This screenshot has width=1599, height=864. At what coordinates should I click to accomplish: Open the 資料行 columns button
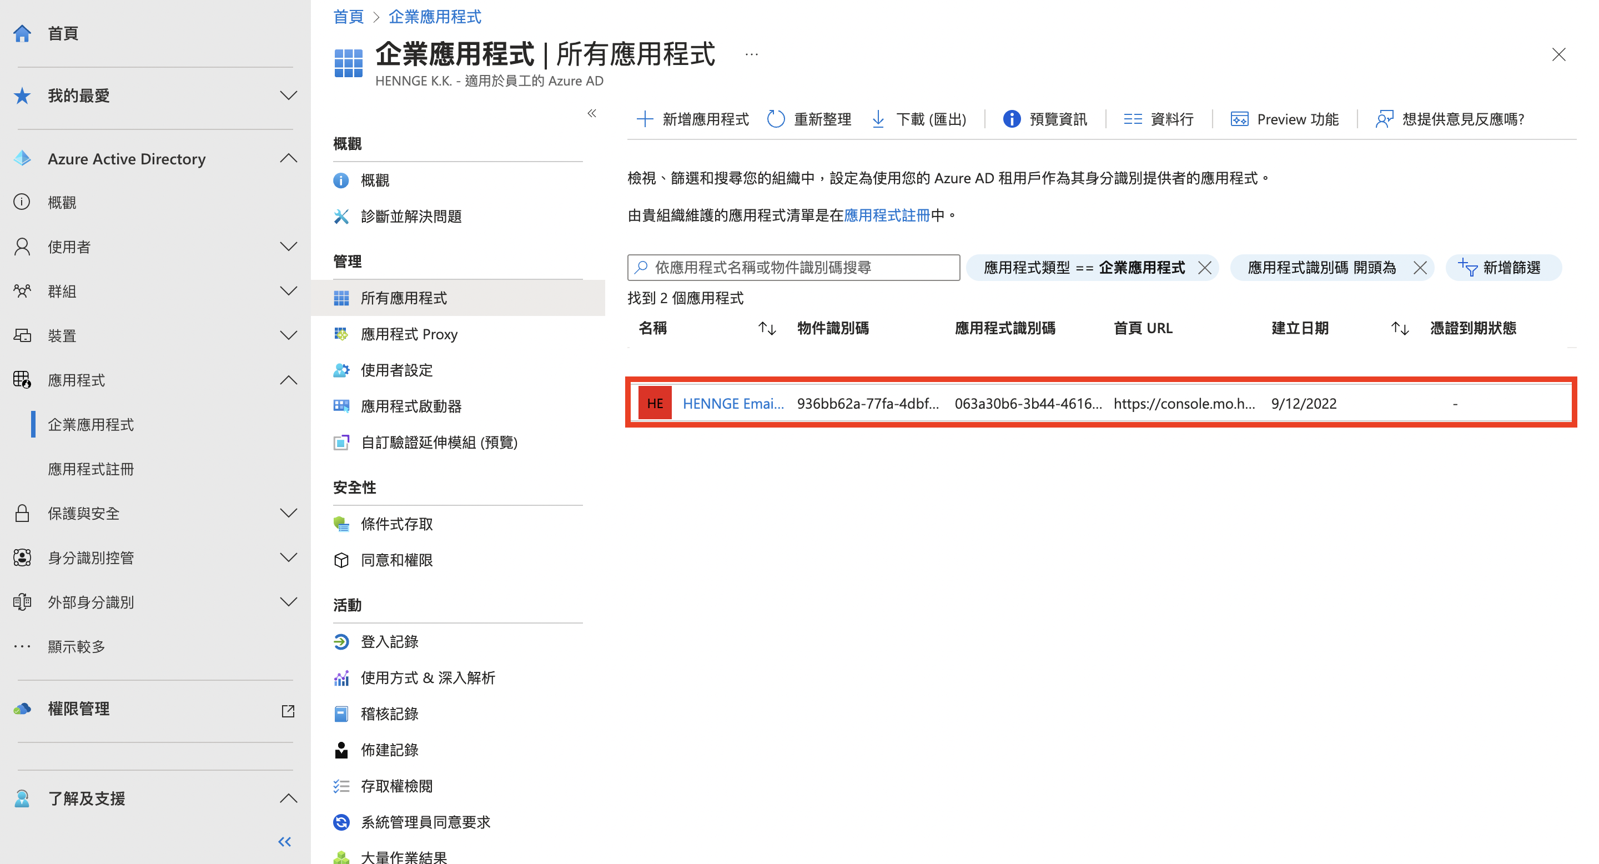[x=1158, y=119]
